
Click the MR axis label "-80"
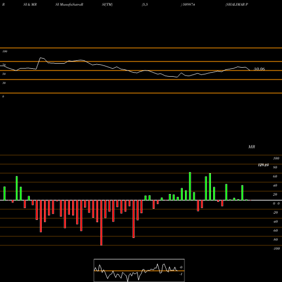click(x=275, y=240)
